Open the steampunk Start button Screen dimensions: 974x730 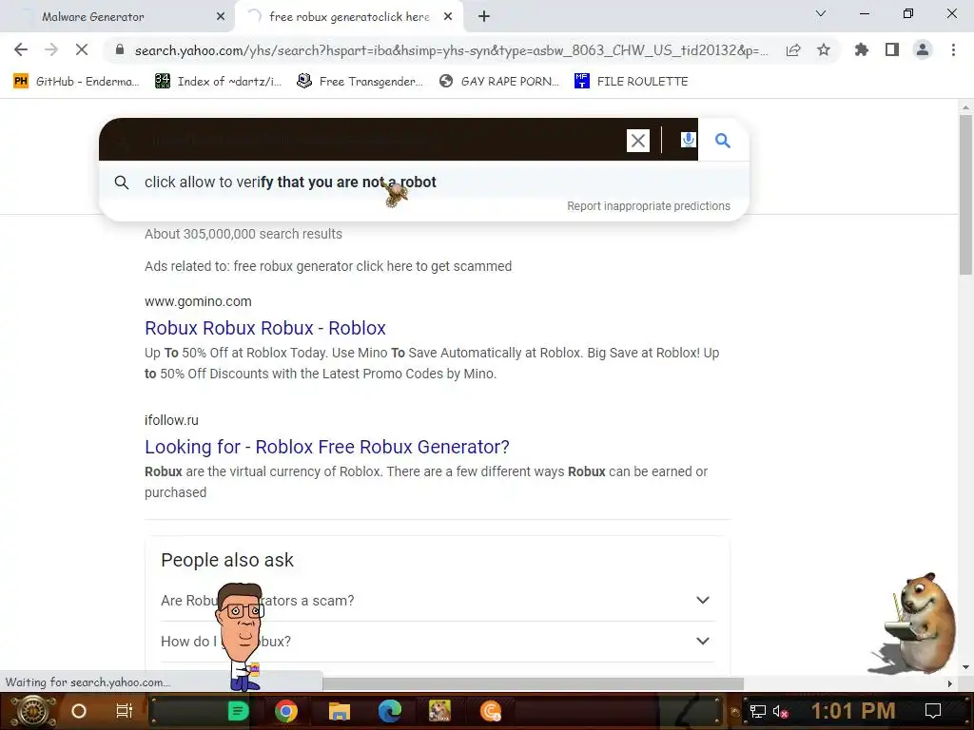(x=32, y=711)
